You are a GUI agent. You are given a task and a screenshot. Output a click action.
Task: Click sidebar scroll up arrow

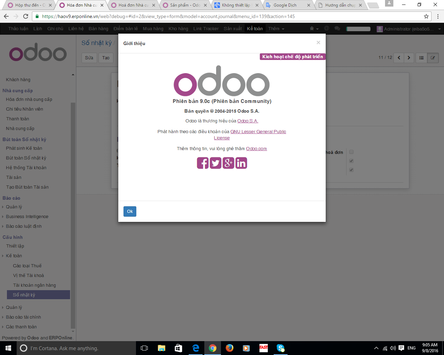73,75
